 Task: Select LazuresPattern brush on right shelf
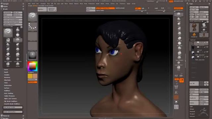pos(179,63)
